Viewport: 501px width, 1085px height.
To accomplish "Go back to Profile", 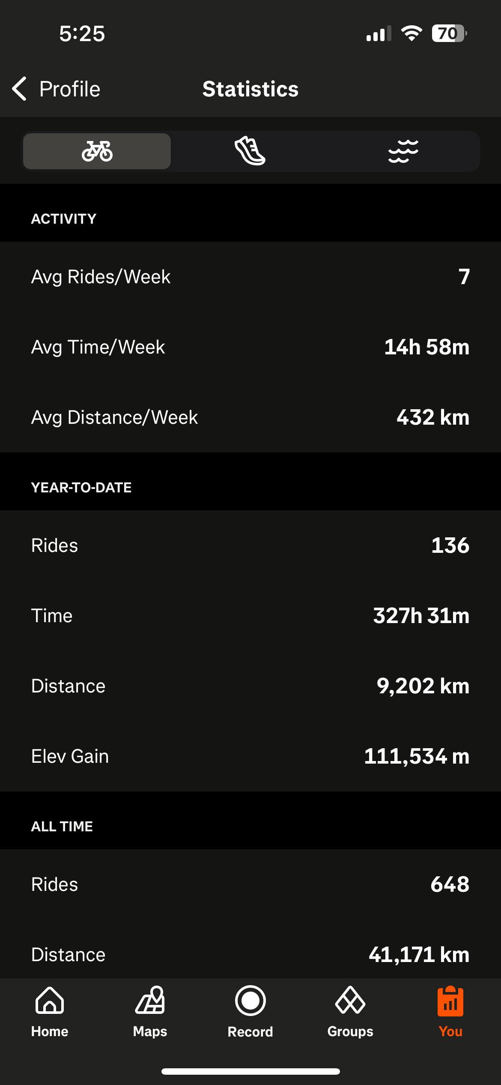I will click(69, 89).
